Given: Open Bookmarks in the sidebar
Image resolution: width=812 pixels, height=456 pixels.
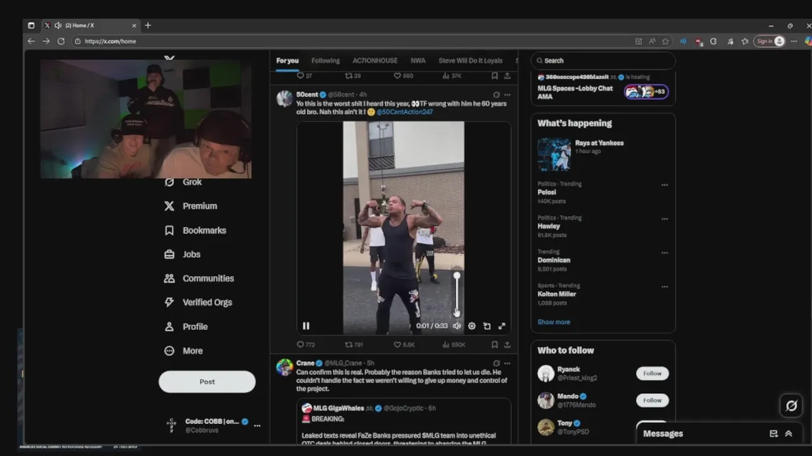Looking at the screenshot, I should [x=195, y=230].
